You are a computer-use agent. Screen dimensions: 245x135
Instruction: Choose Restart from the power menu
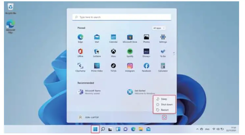tap(164, 110)
